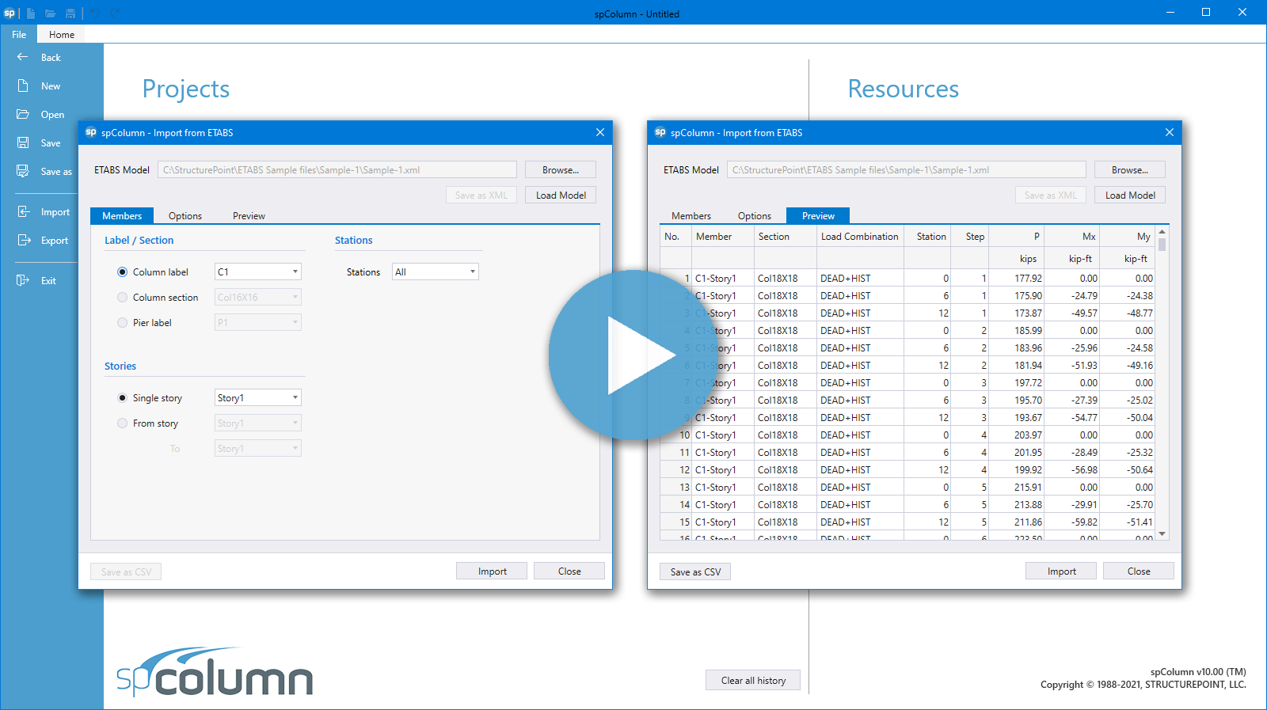Open the P1 pier label dropdown
Screen dimensions: 1267x710
(x=258, y=322)
